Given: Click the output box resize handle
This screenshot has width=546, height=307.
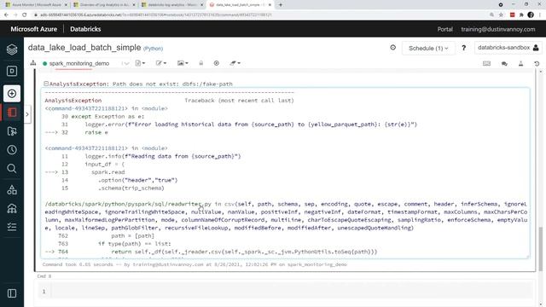Looking at the screenshot, I should click(x=527, y=257).
